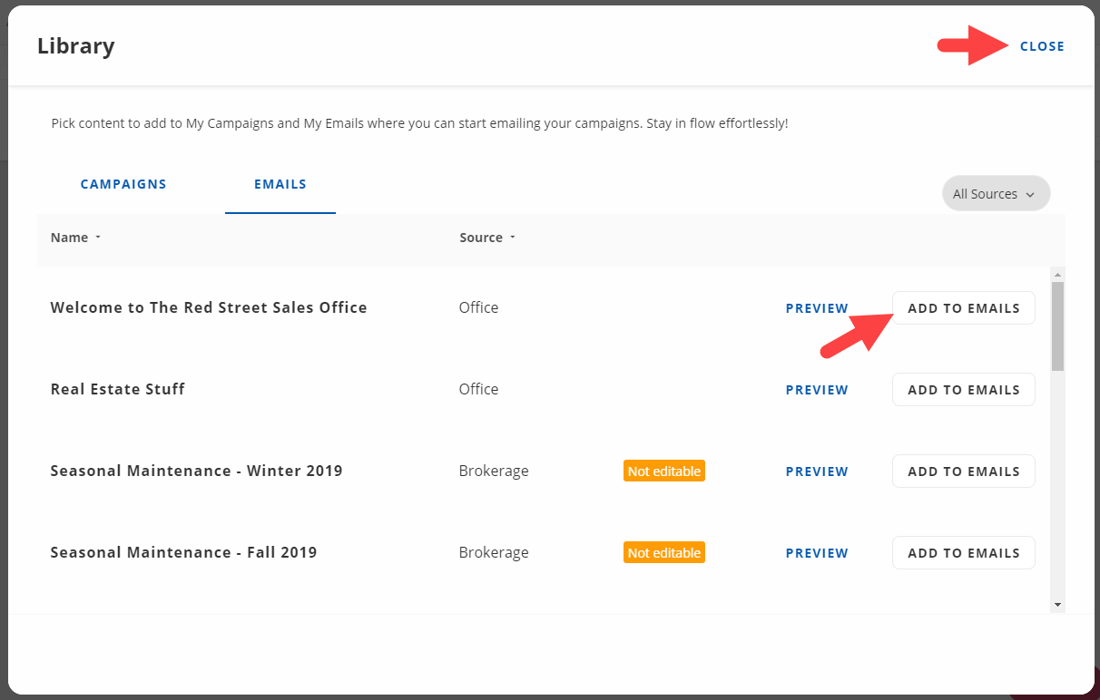
Task: Click the scrollbar down arrow
Action: coord(1057,604)
